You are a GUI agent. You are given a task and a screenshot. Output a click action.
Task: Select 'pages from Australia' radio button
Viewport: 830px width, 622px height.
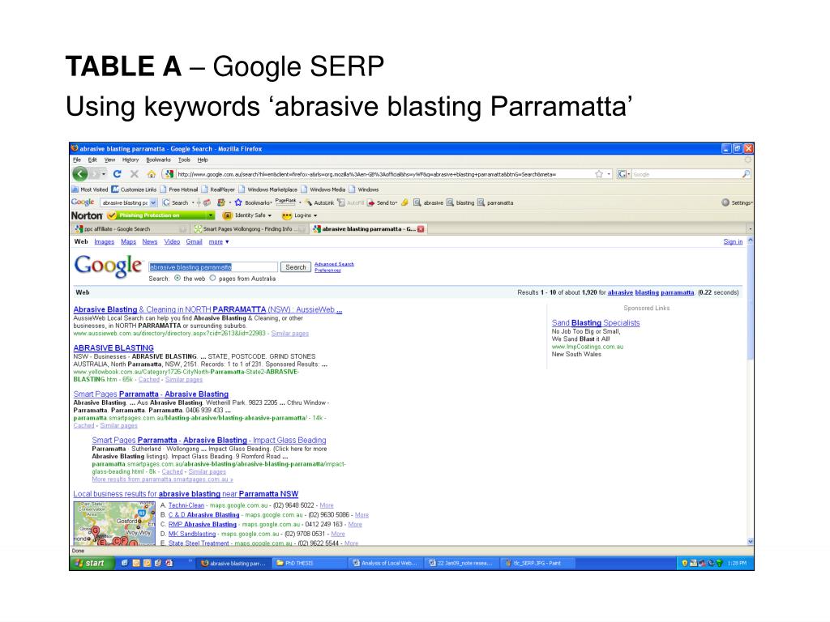[x=213, y=279]
